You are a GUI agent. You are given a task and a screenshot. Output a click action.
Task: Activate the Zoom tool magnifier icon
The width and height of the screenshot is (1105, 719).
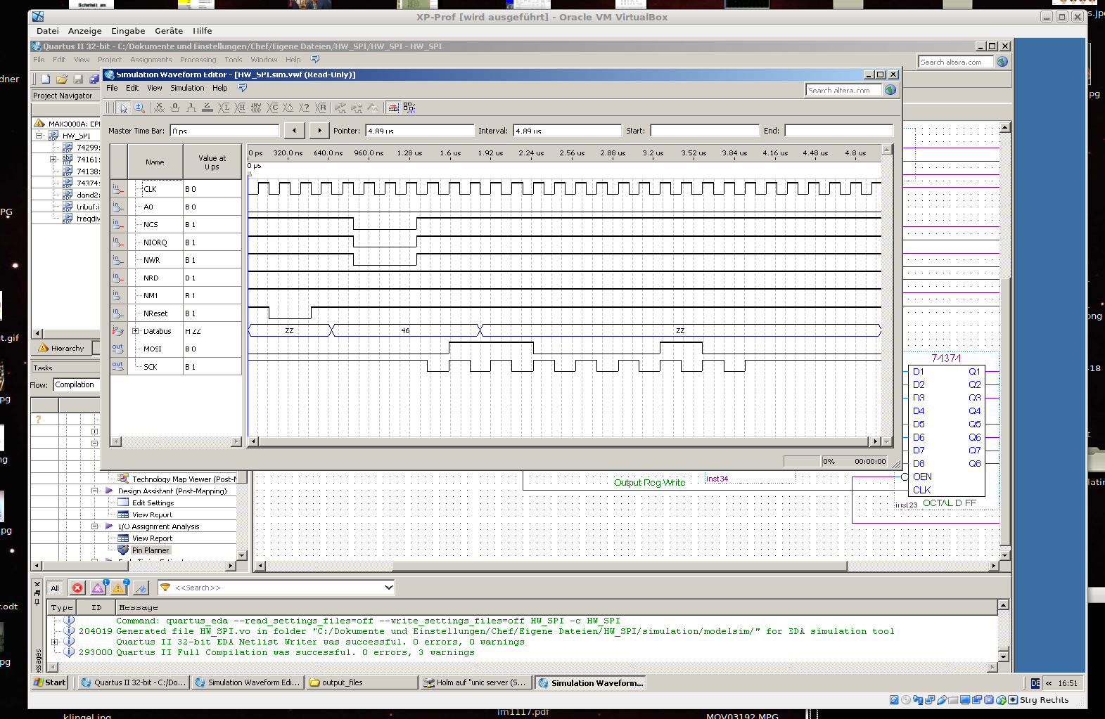139,108
